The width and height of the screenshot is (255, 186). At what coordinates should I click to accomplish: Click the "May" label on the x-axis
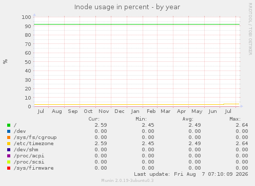point(197,111)
